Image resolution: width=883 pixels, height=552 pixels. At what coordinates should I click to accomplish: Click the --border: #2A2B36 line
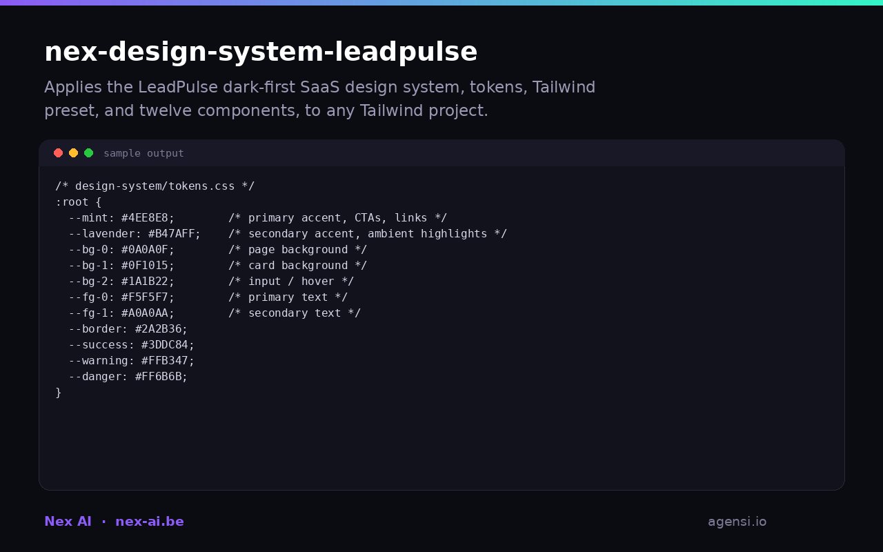point(128,329)
